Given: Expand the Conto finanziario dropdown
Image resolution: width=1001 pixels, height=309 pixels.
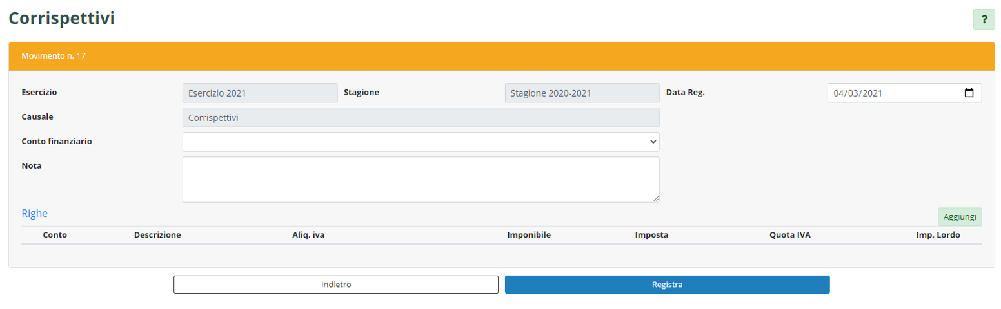Looking at the screenshot, I should (421, 142).
